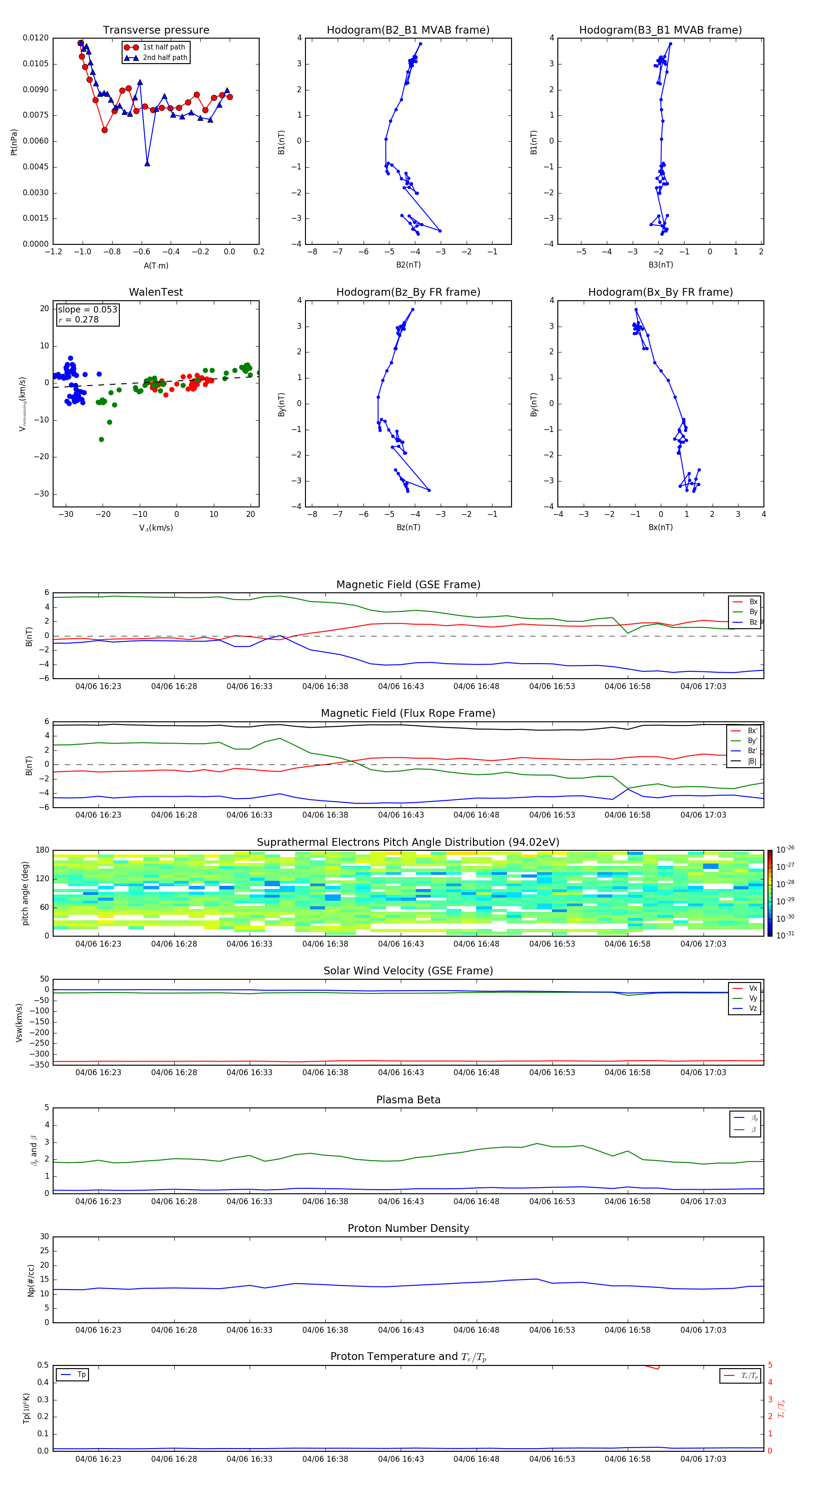Click '04/06 16:43' tick under Plasma Beta

point(401,1201)
